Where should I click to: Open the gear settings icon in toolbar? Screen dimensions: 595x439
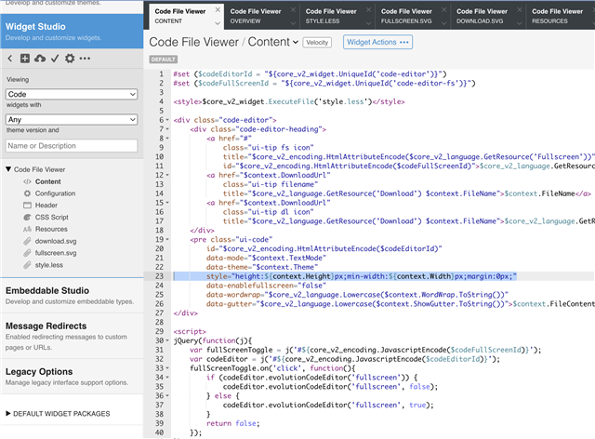point(70,59)
